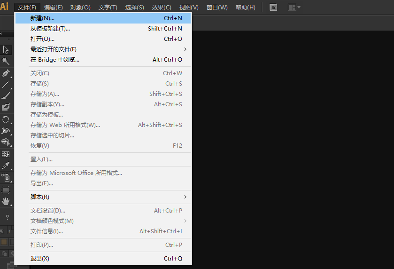Click the brown Color mode swatch
This screenshot has width=394, height=269.
pyautogui.click(x=4, y=242)
